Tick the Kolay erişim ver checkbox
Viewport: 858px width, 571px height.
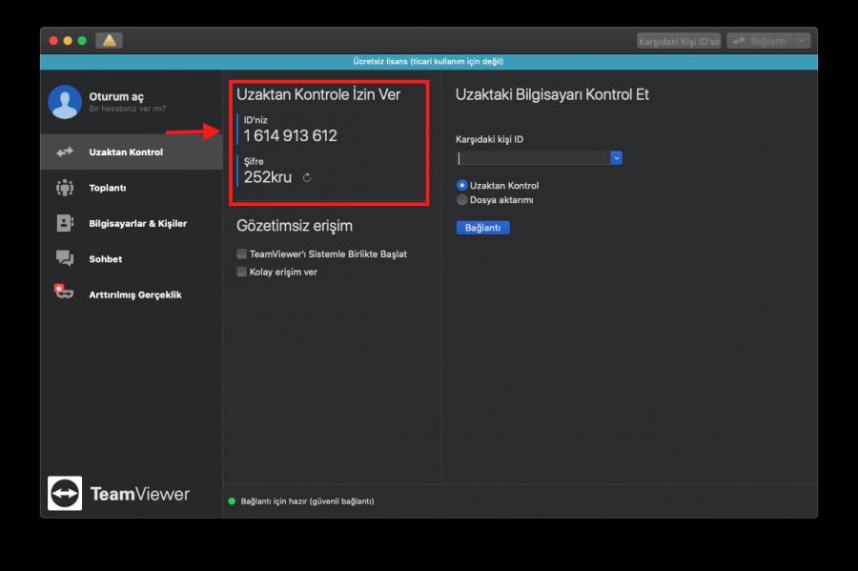[241, 272]
